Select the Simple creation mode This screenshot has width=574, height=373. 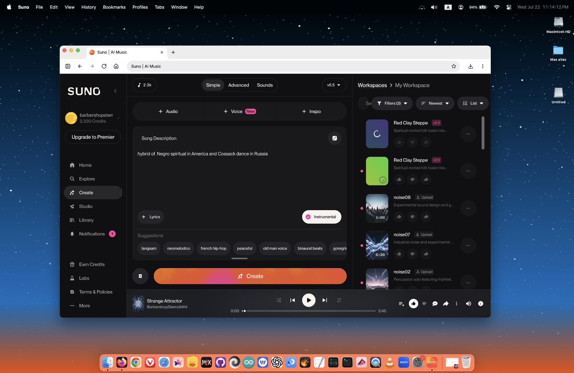click(x=213, y=85)
